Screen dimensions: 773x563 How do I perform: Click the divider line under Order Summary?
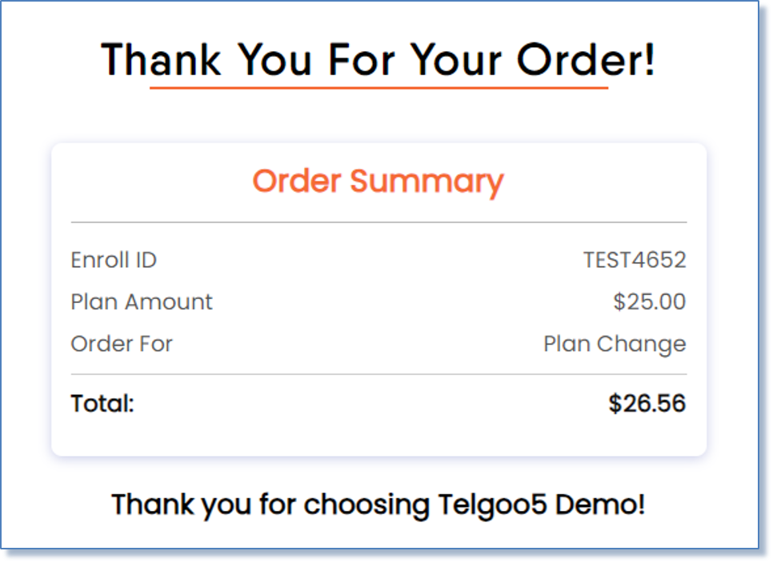378,222
